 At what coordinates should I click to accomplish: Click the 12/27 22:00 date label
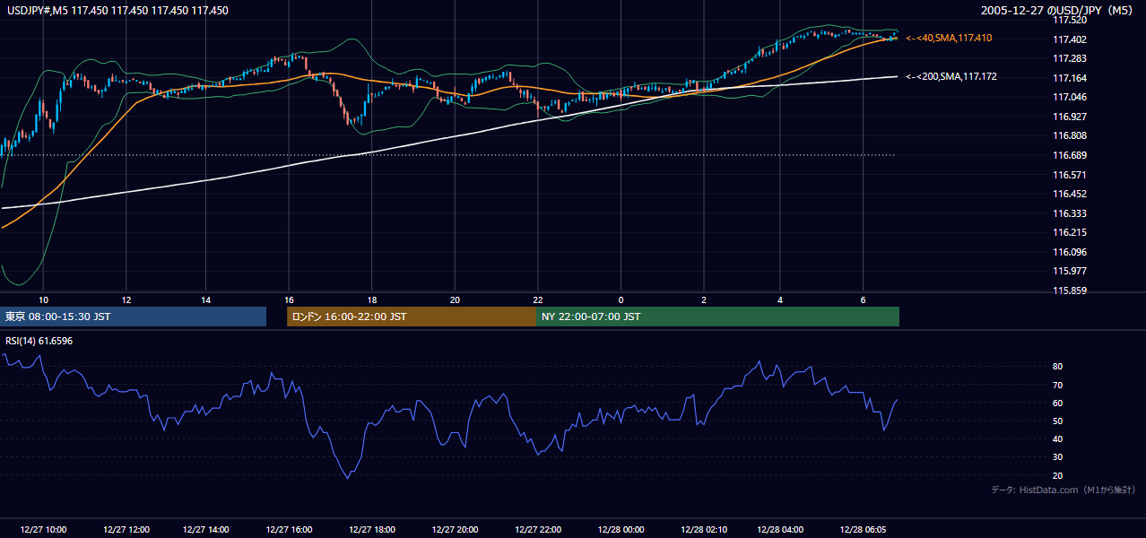point(537,529)
